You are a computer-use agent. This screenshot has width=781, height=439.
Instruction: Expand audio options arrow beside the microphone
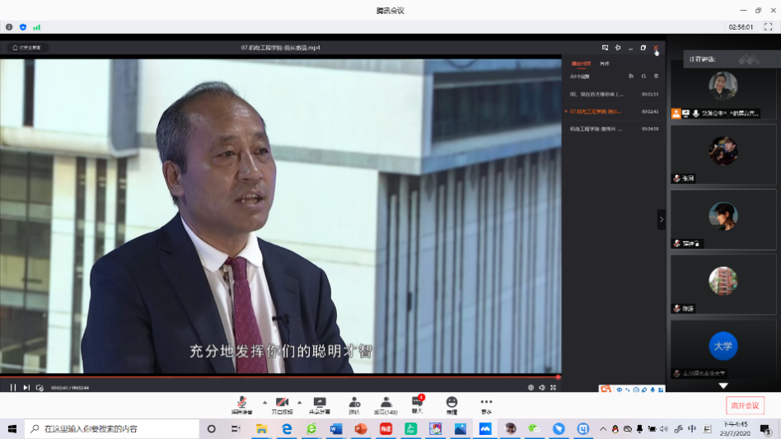[x=264, y=402]
